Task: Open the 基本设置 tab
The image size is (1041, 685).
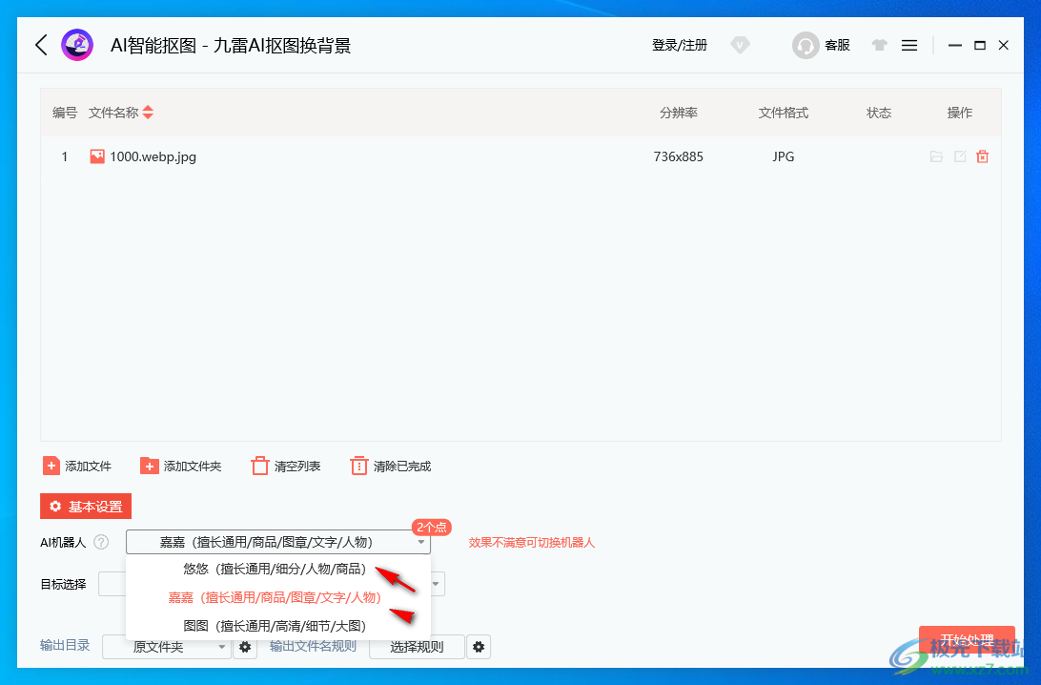Action: (x=86, y=507)
